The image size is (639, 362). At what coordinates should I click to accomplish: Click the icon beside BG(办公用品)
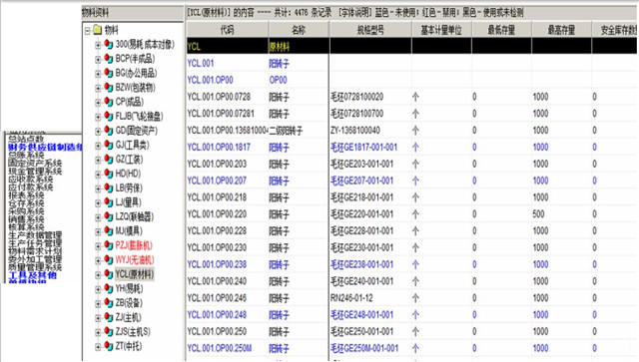click(x=109, y=73)
